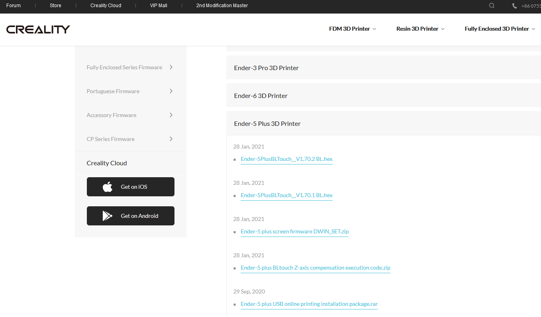Open the Resin 3D Printer dropdown menu

420,29
